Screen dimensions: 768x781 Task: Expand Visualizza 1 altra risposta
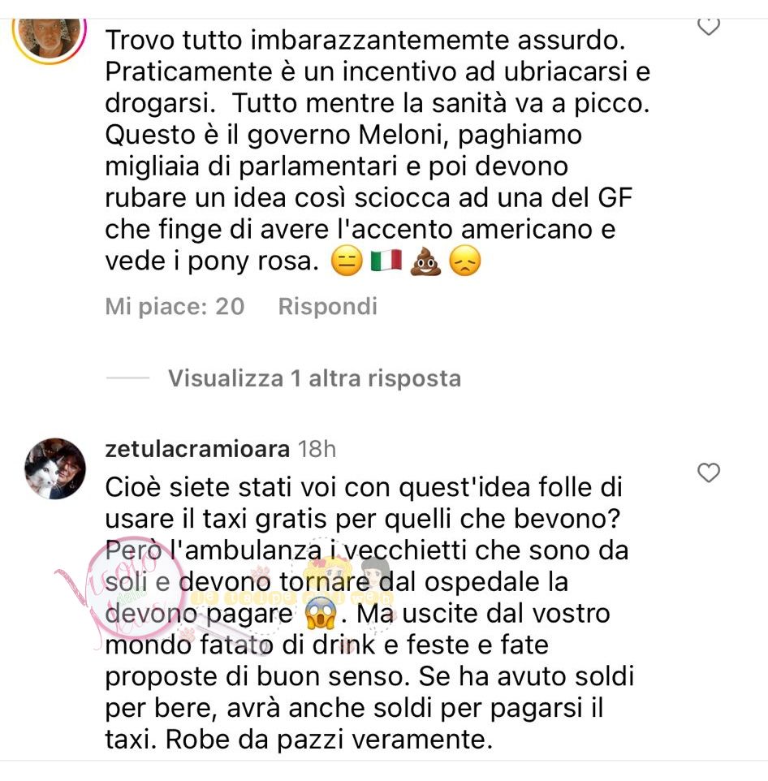(314, 378)
